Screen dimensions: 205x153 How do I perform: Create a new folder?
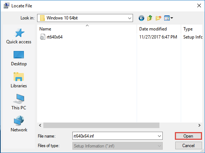[x=158, y=18]
